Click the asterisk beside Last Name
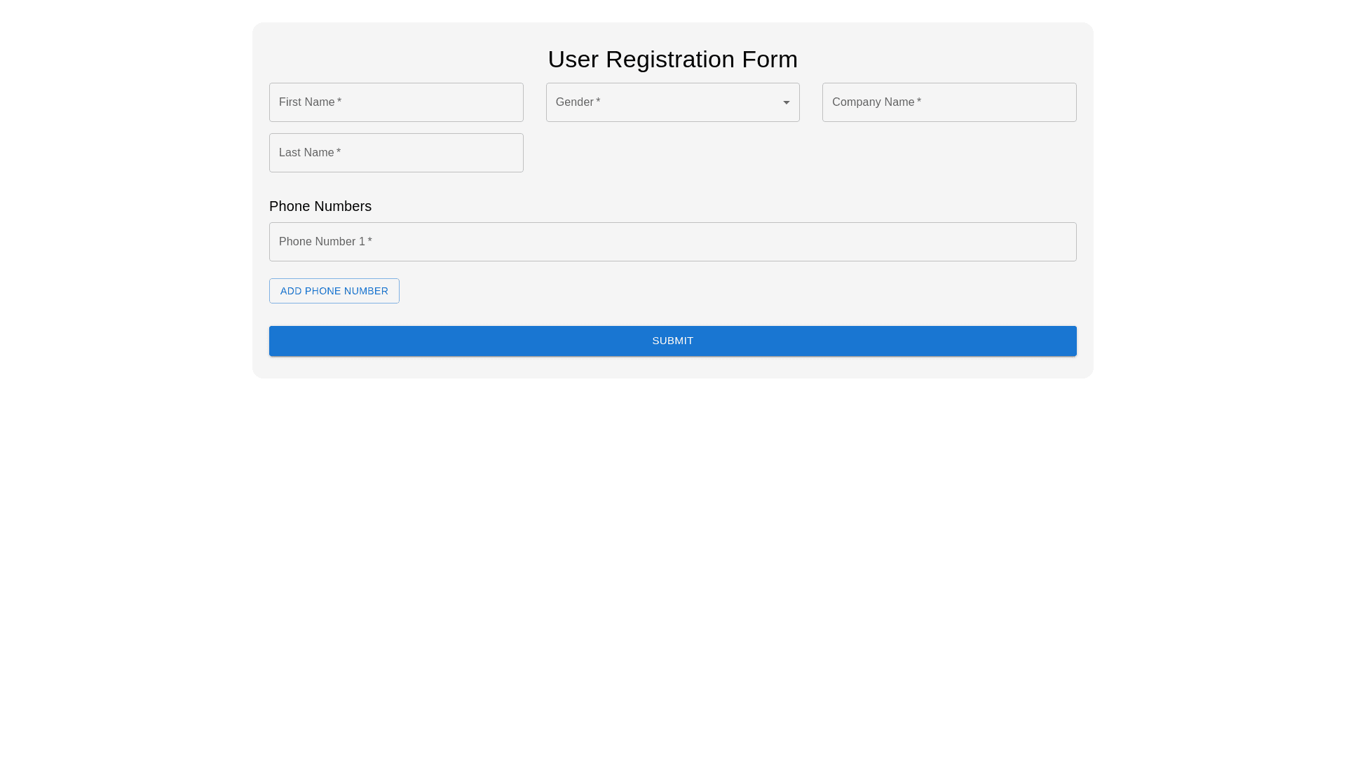1346x757 pixels. click(x=339, y=152)
